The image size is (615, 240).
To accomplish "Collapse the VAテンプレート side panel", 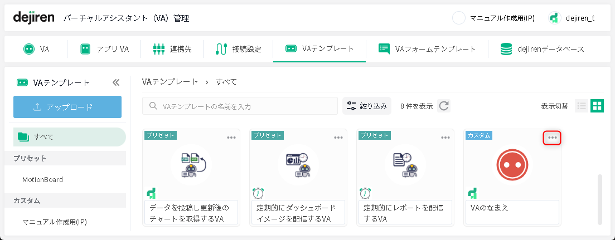I will pos(116,82).
